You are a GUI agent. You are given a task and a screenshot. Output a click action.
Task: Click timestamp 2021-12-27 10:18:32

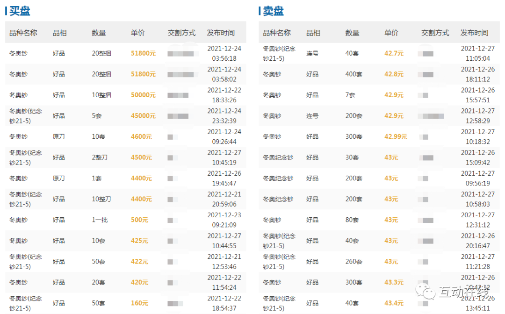(x=477, y=137)
